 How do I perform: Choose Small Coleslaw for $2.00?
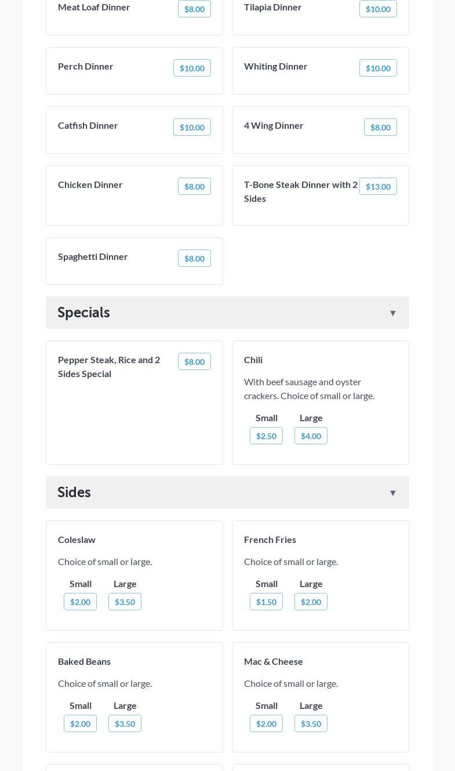[x=80, y=602]
